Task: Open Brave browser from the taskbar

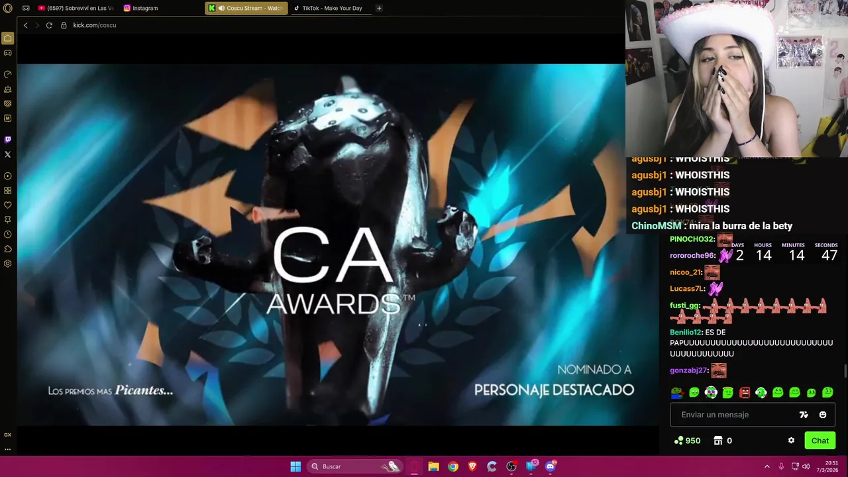Action: point(472,466)
